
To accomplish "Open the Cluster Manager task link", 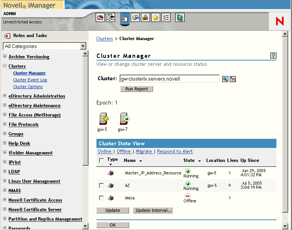I will pyautogui.click(x=29, y=73).
